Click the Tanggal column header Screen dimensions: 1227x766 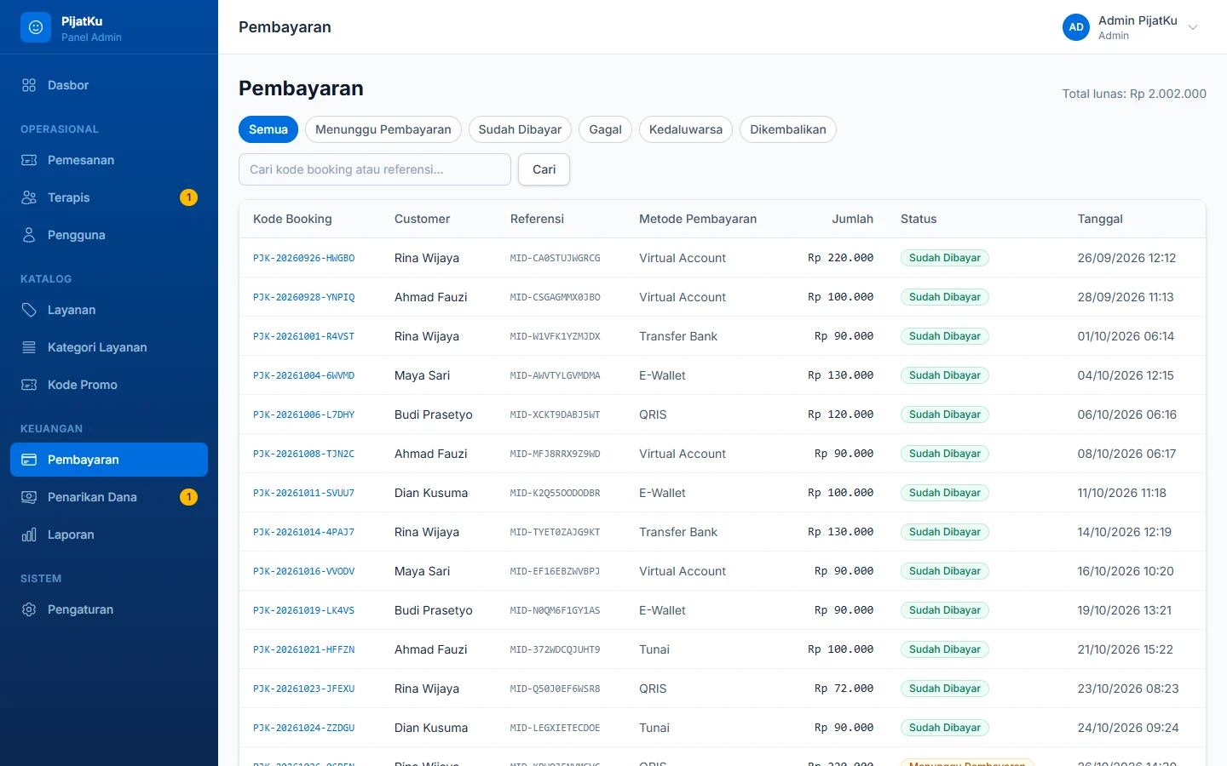(1100, 219)
